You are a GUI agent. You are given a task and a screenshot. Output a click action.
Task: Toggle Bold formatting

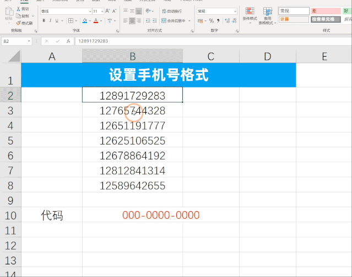44,20
